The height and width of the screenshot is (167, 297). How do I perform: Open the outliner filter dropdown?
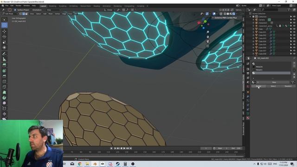point(290,10)
